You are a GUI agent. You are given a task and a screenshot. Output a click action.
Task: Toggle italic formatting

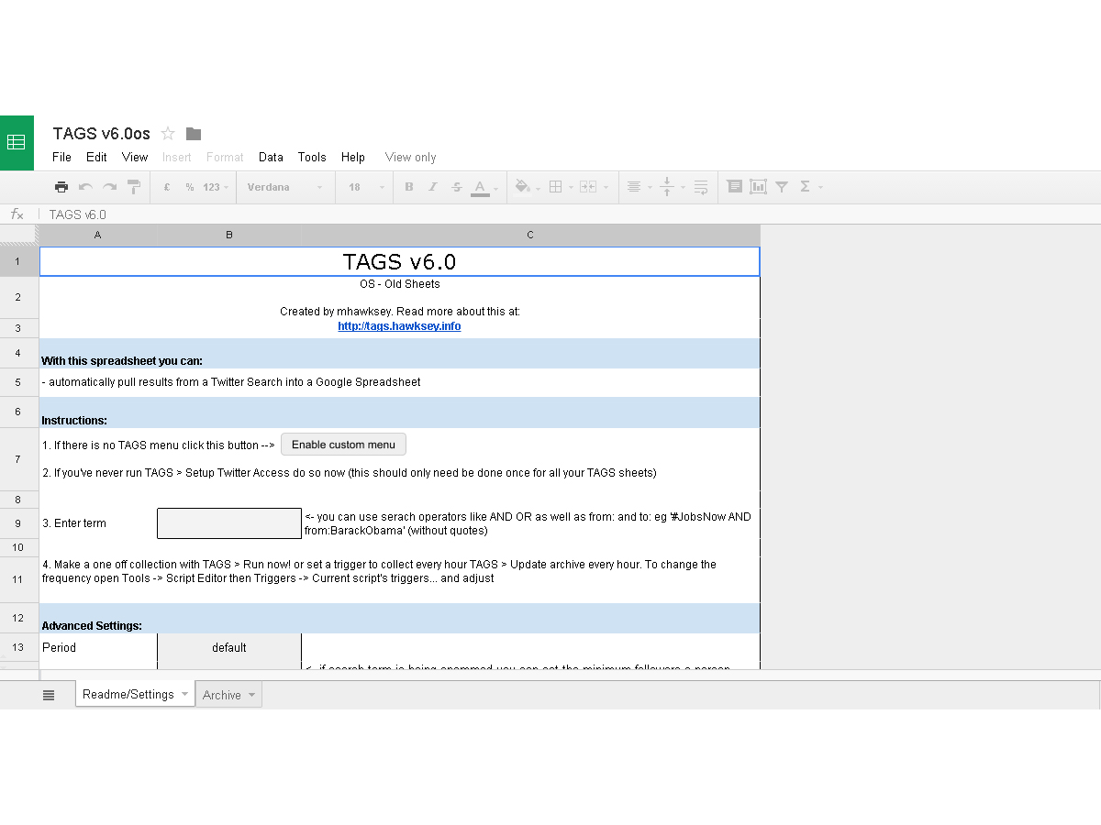pos(433,187)
